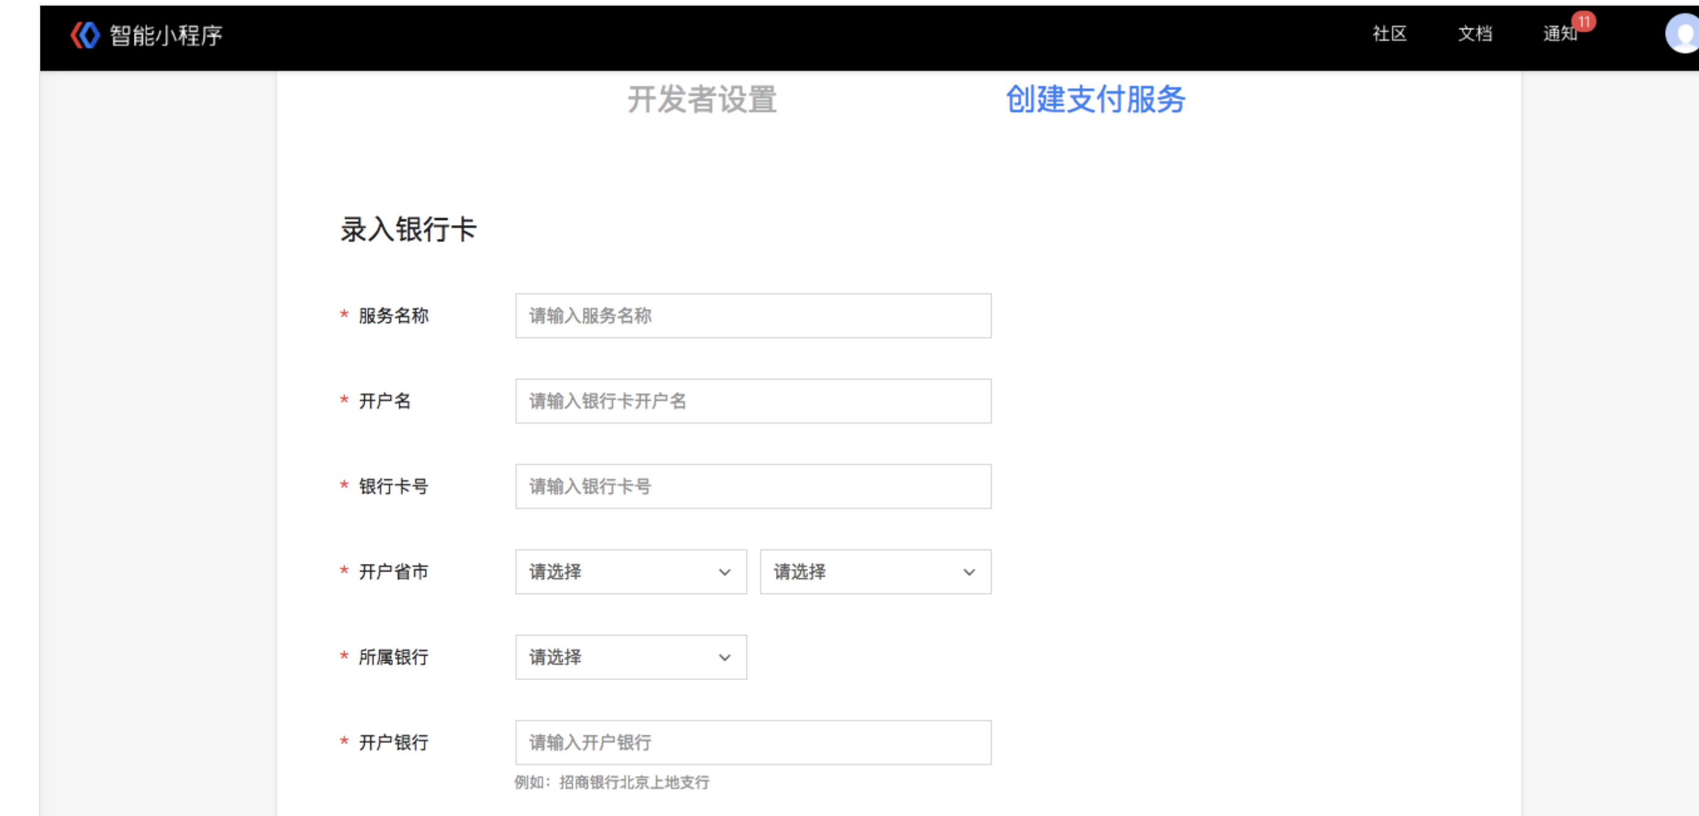Expand the 所属银行 bank dropdown
The height and width of the screenshot is (816, 1699).
pyautogui.click(x=631, y=657)
